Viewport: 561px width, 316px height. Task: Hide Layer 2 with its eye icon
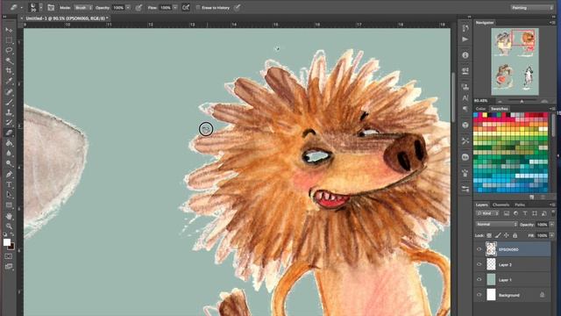479,264
